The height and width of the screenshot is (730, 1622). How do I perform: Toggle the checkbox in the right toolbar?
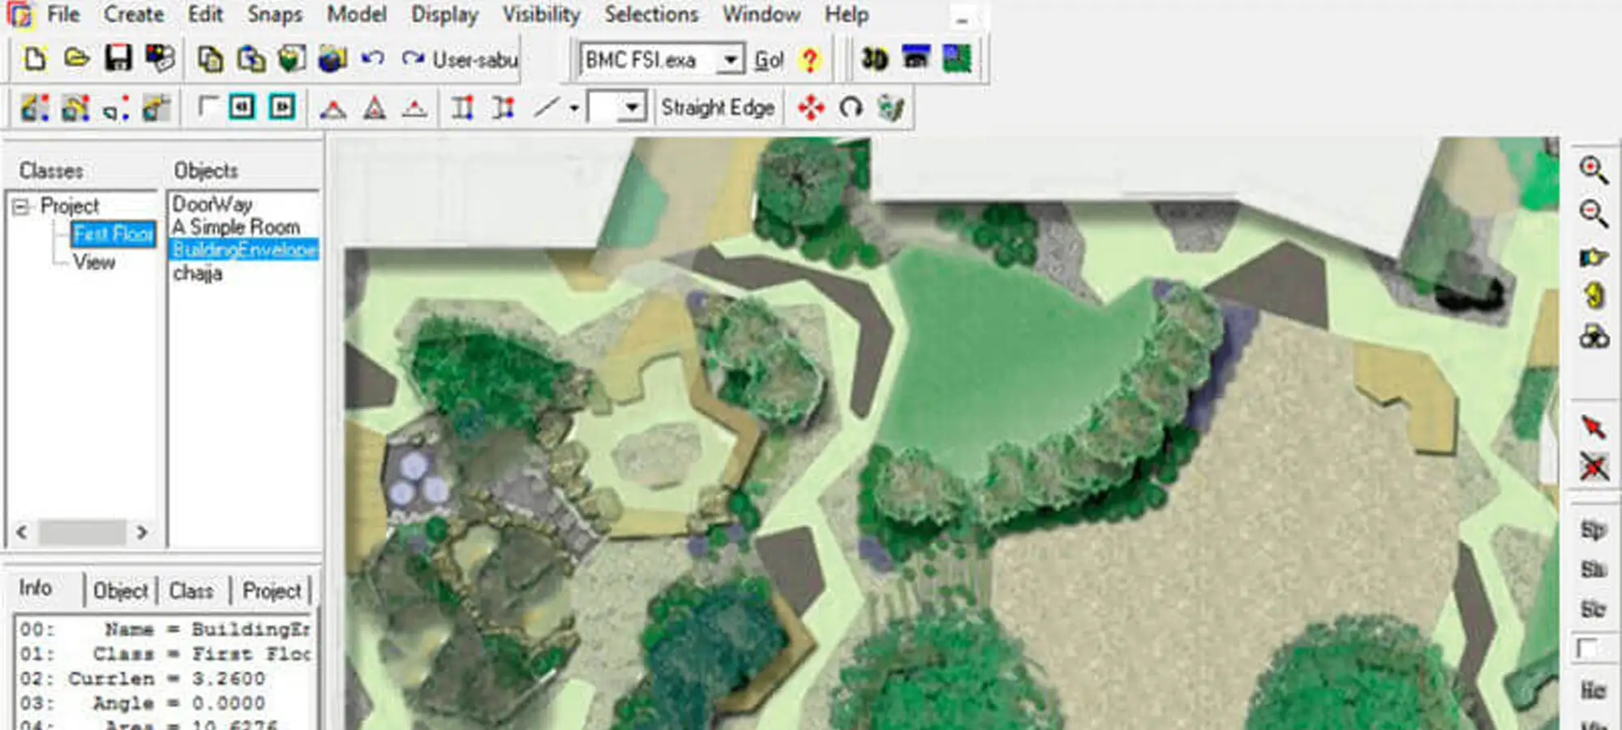1586,648
